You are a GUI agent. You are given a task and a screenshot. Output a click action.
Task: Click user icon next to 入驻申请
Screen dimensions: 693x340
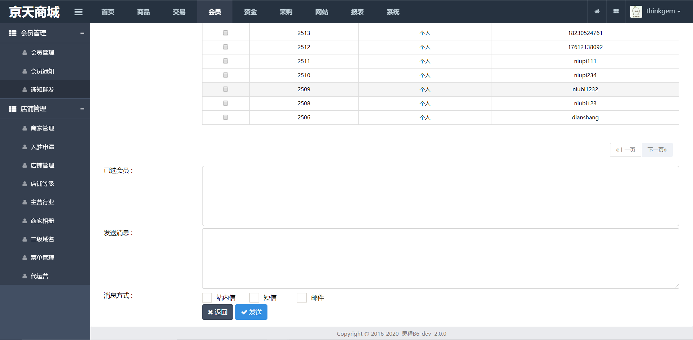click(x=25, y=147)
